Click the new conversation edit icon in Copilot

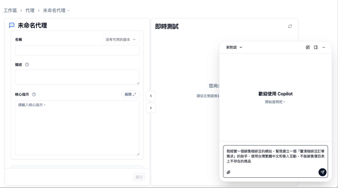[x=308, y=47]
